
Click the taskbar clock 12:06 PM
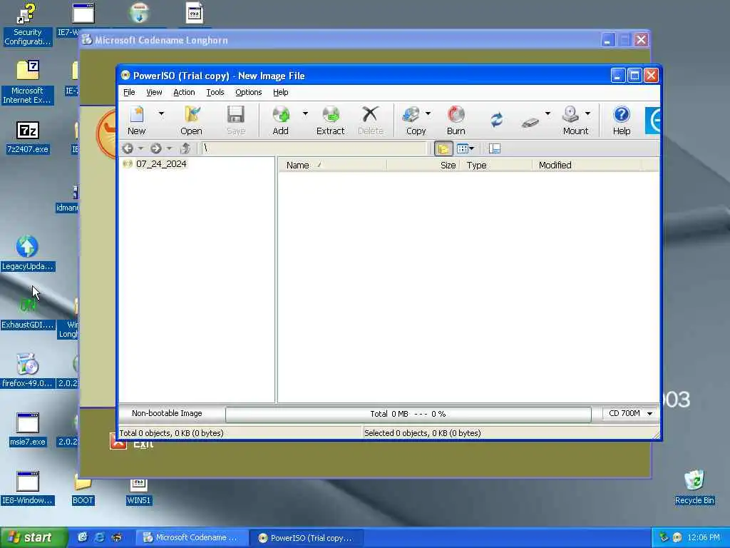(x=703, y=538)
